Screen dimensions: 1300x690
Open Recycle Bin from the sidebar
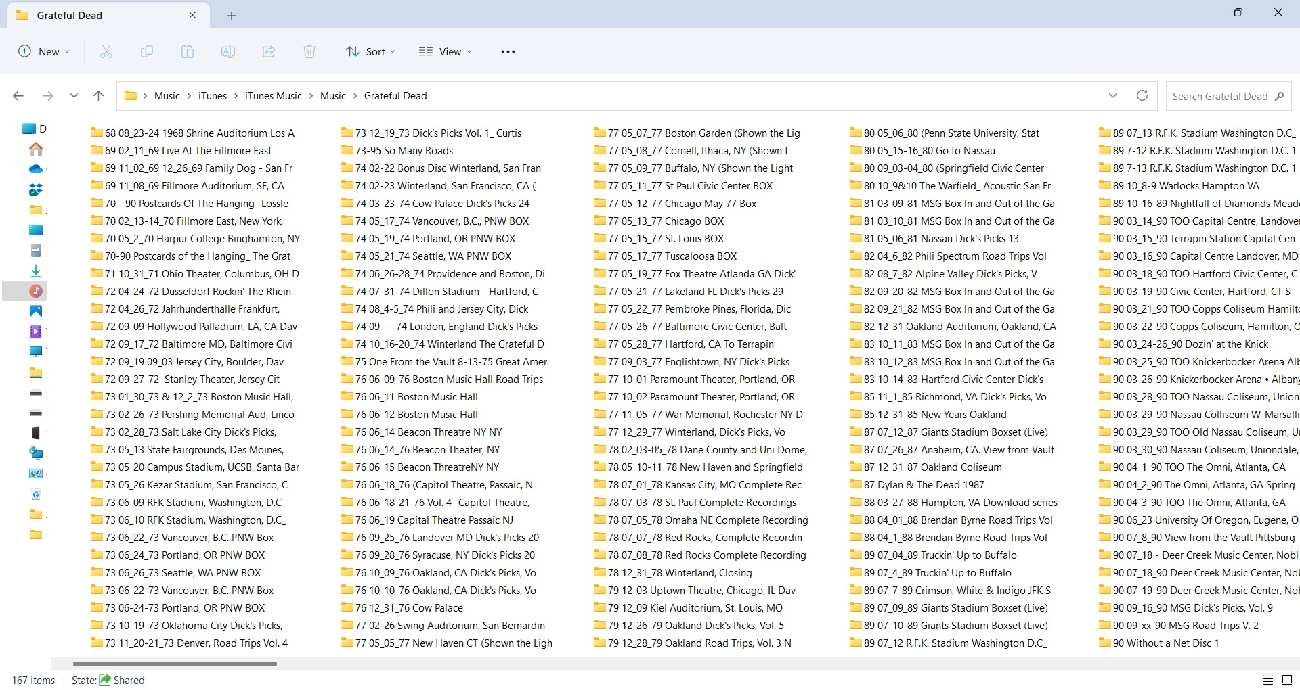point(36,494)
